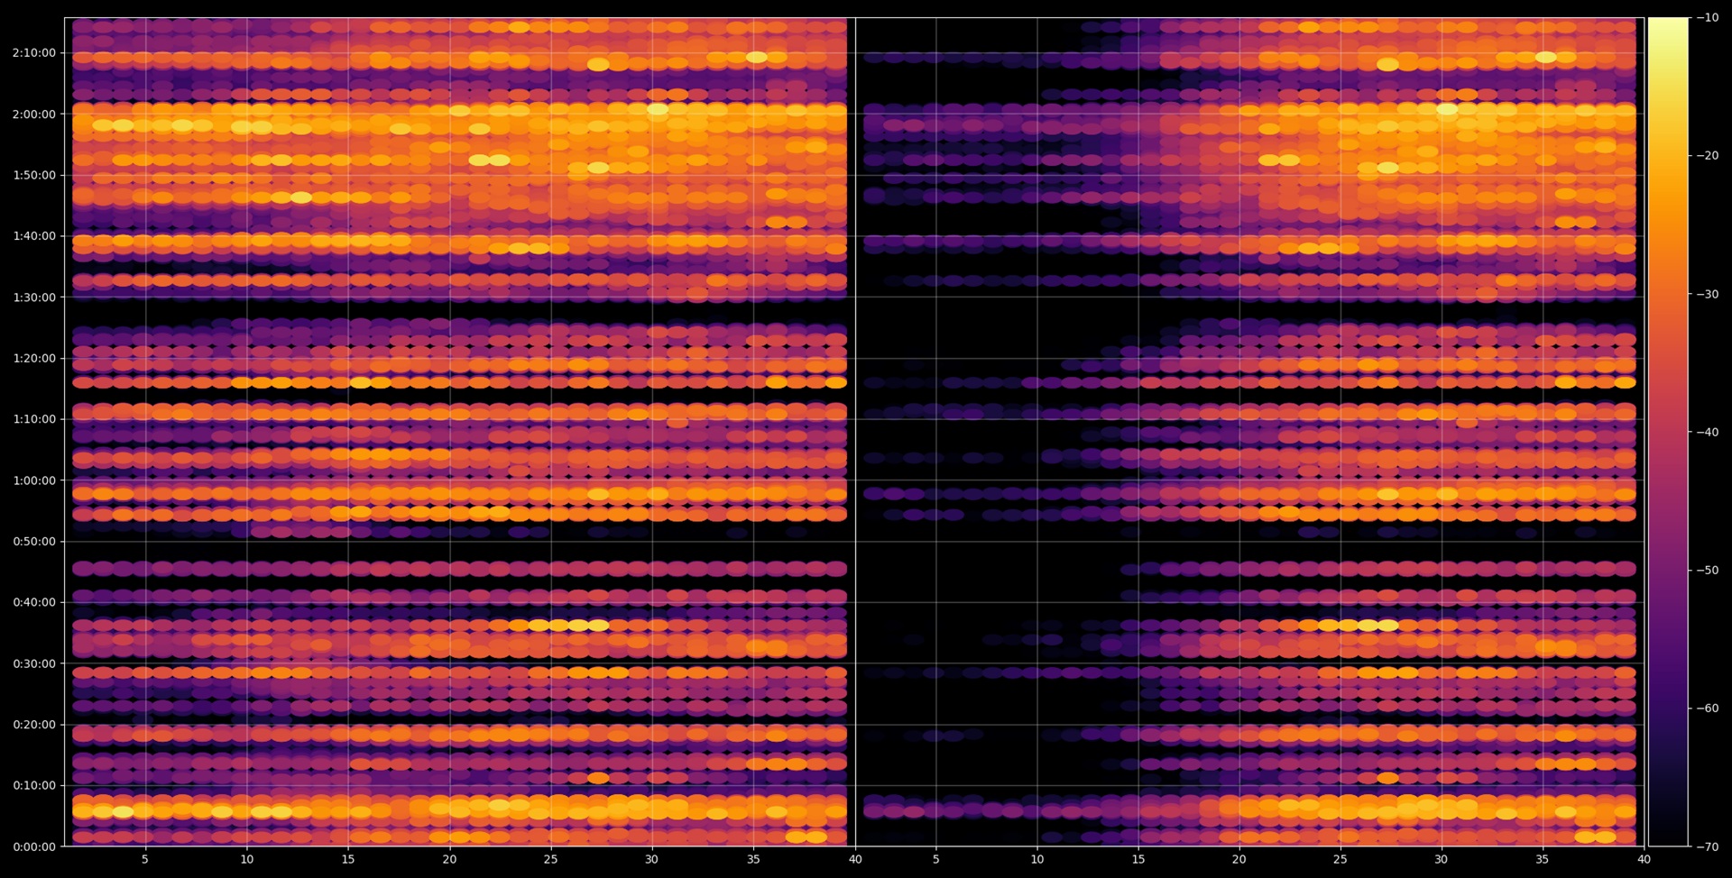Screen dimensions: 1732x878
Task: Pick x-axis label 20 of the left heatmap
Action: click(449, 859)
